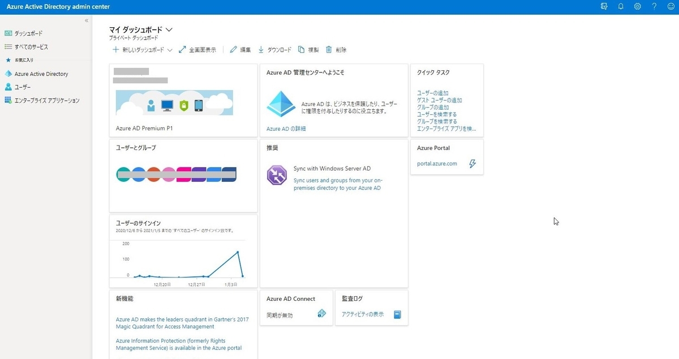The image size is (679, 359).
Task: Click the 監査ログ tile title
Action: 351,298
